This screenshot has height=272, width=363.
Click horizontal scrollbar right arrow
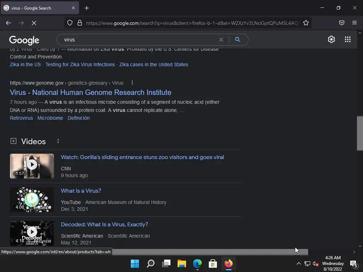(x=354, y=252)
